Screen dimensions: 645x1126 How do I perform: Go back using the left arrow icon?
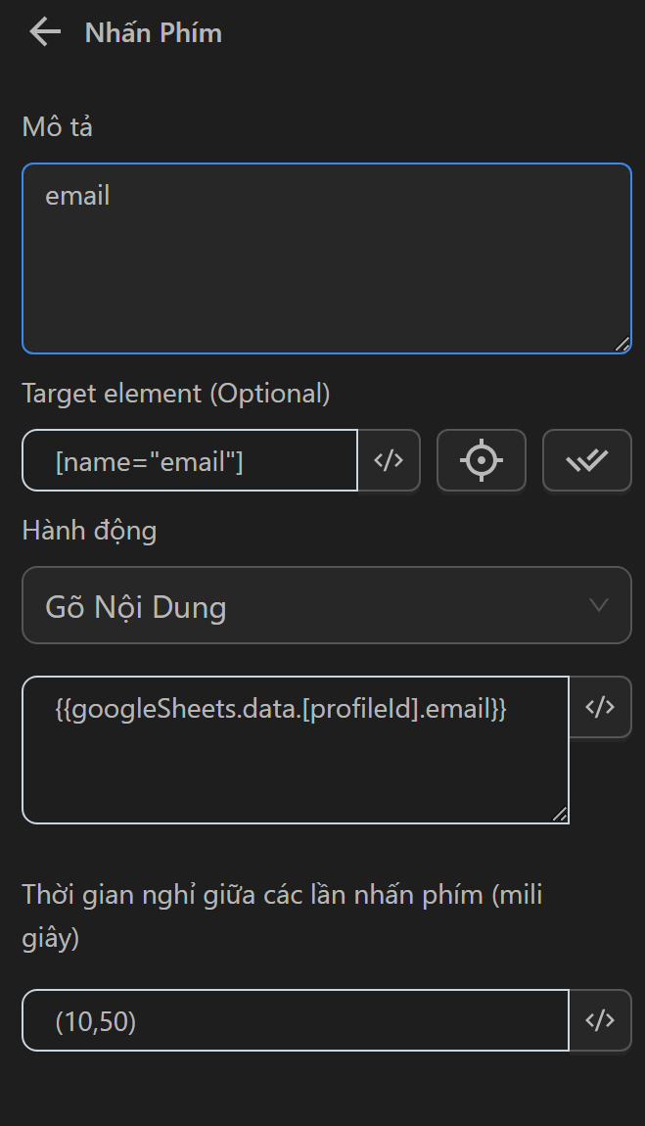pos(45,32)
